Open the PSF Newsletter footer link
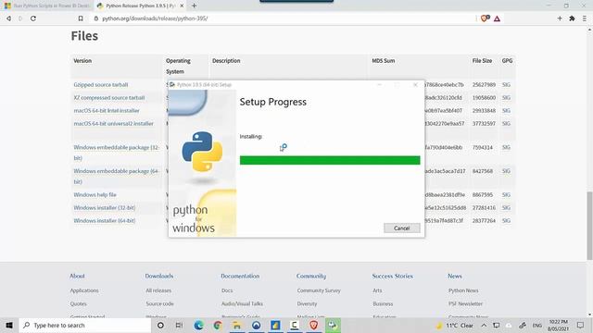The width and height of the screenshot is (593, 333). point(465,303)
